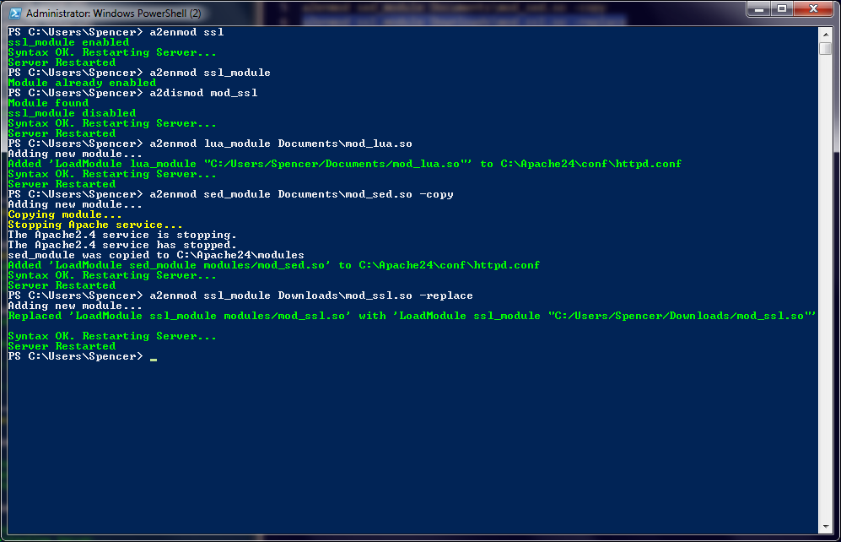Image resolution: width=841 pixels, height=542 pixels.
Task: Click the scrollbar down arrow
Action: pyautogui.click(x=825, y=528)
